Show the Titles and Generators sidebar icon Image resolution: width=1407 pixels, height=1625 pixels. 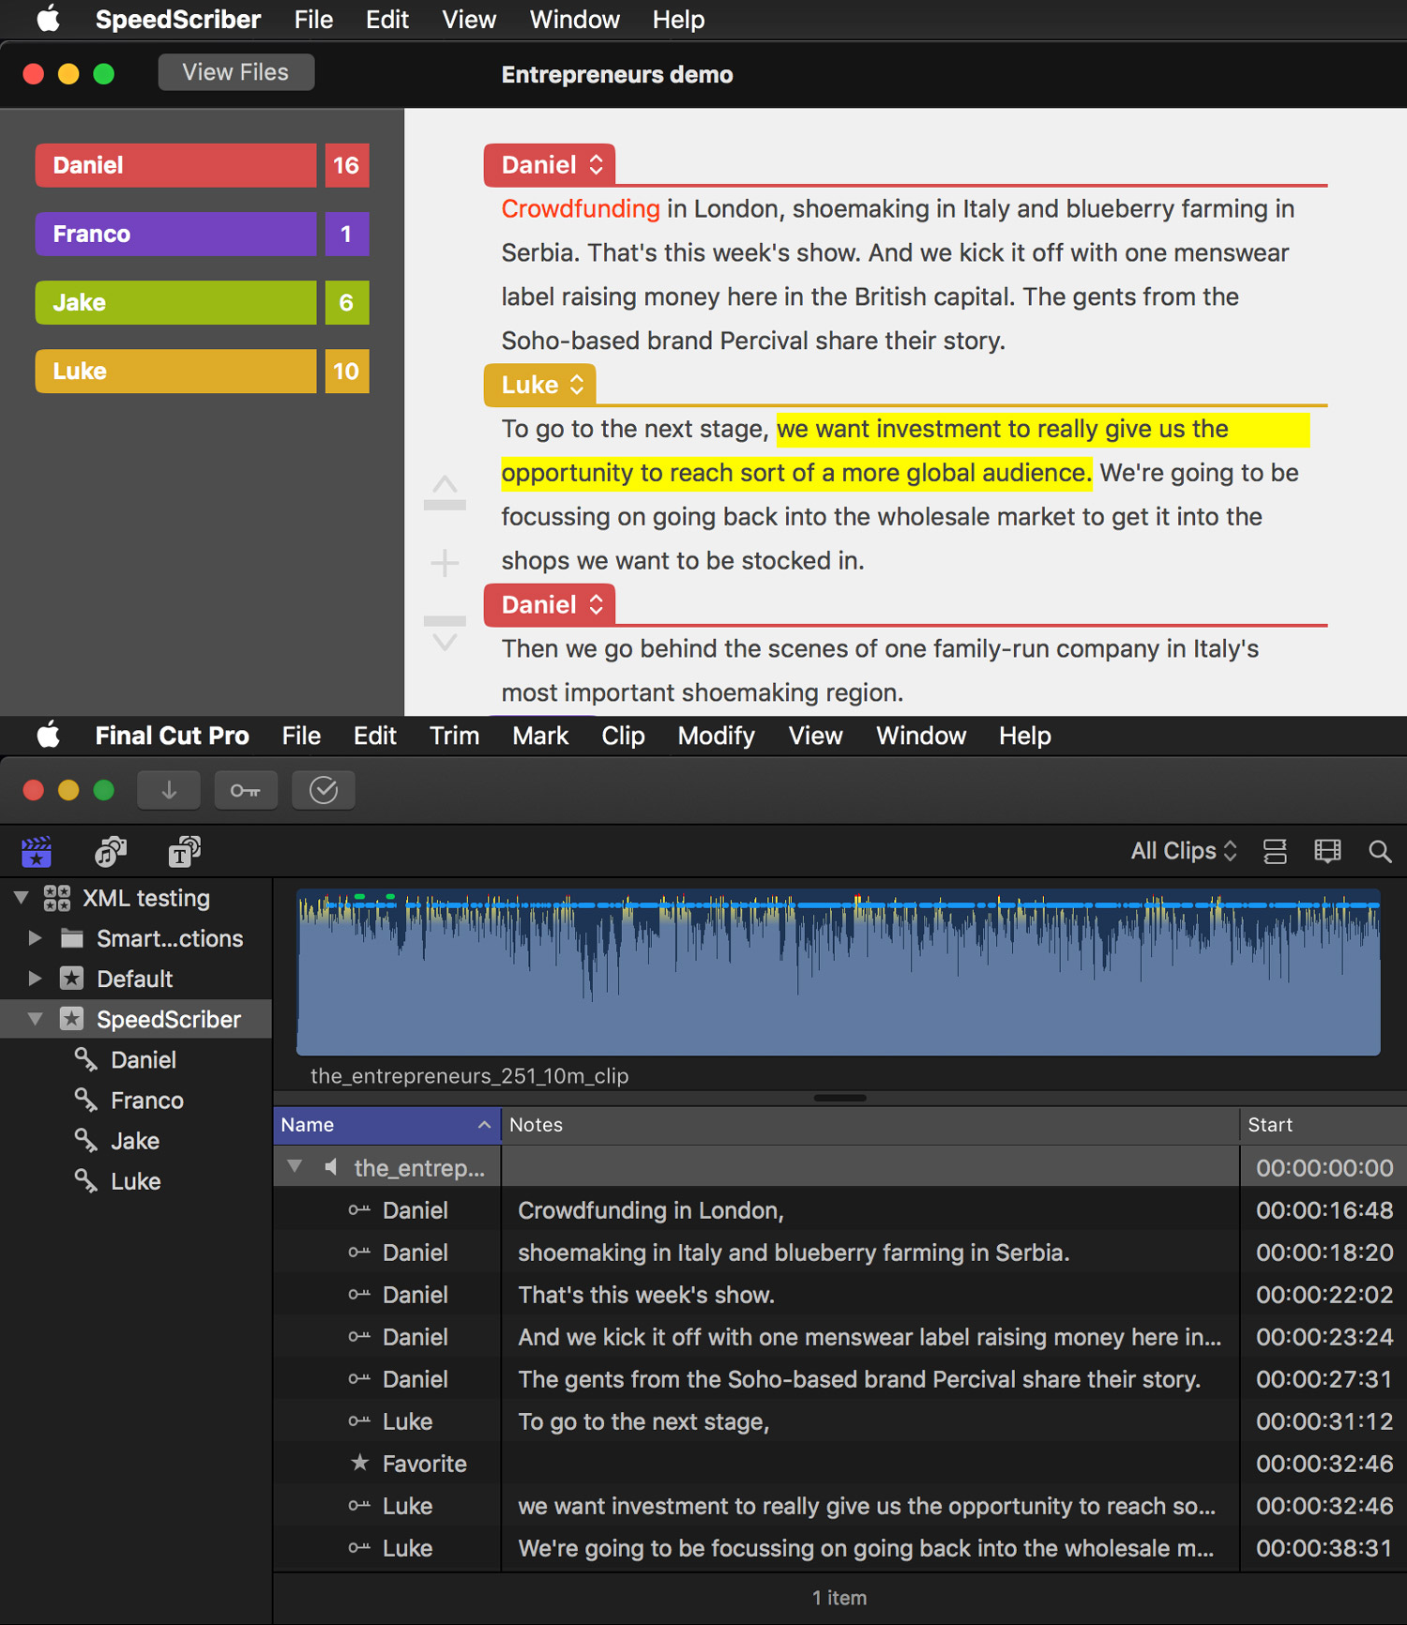click(184, 852)
